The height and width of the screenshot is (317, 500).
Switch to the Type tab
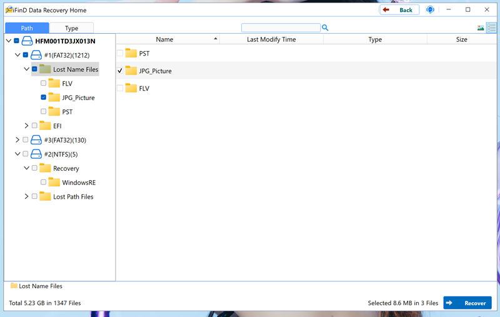pyautogui.click(x=72, y=28)
